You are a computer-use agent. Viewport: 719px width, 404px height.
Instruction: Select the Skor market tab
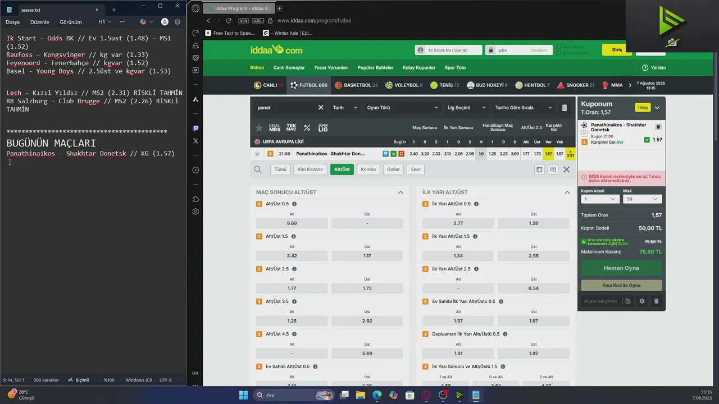[x=416, y=169]
